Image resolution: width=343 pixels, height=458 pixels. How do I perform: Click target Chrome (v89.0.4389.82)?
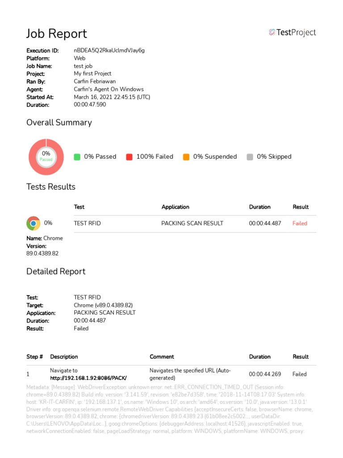103,305
